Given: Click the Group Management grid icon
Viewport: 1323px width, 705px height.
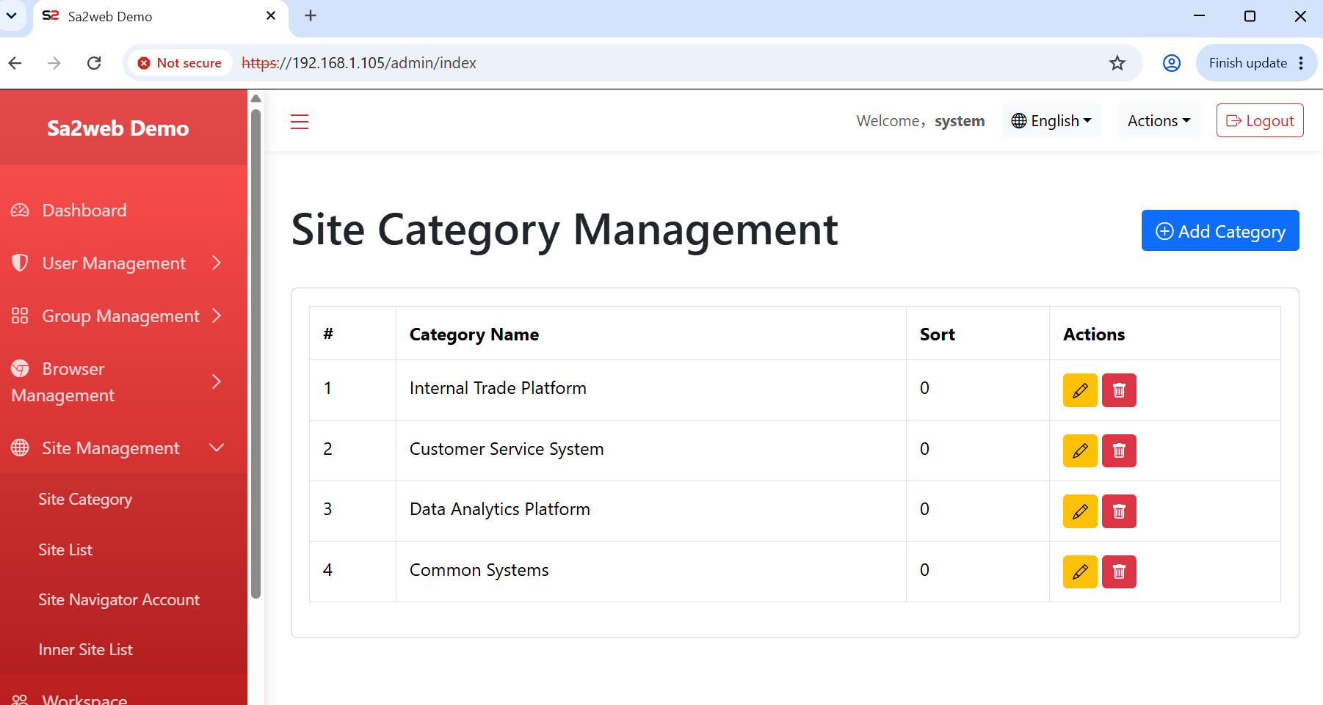Looking at the screenshot, I should [x=20, y=315].
